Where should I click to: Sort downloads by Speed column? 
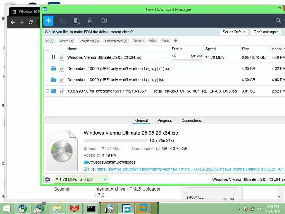[222, 49]
